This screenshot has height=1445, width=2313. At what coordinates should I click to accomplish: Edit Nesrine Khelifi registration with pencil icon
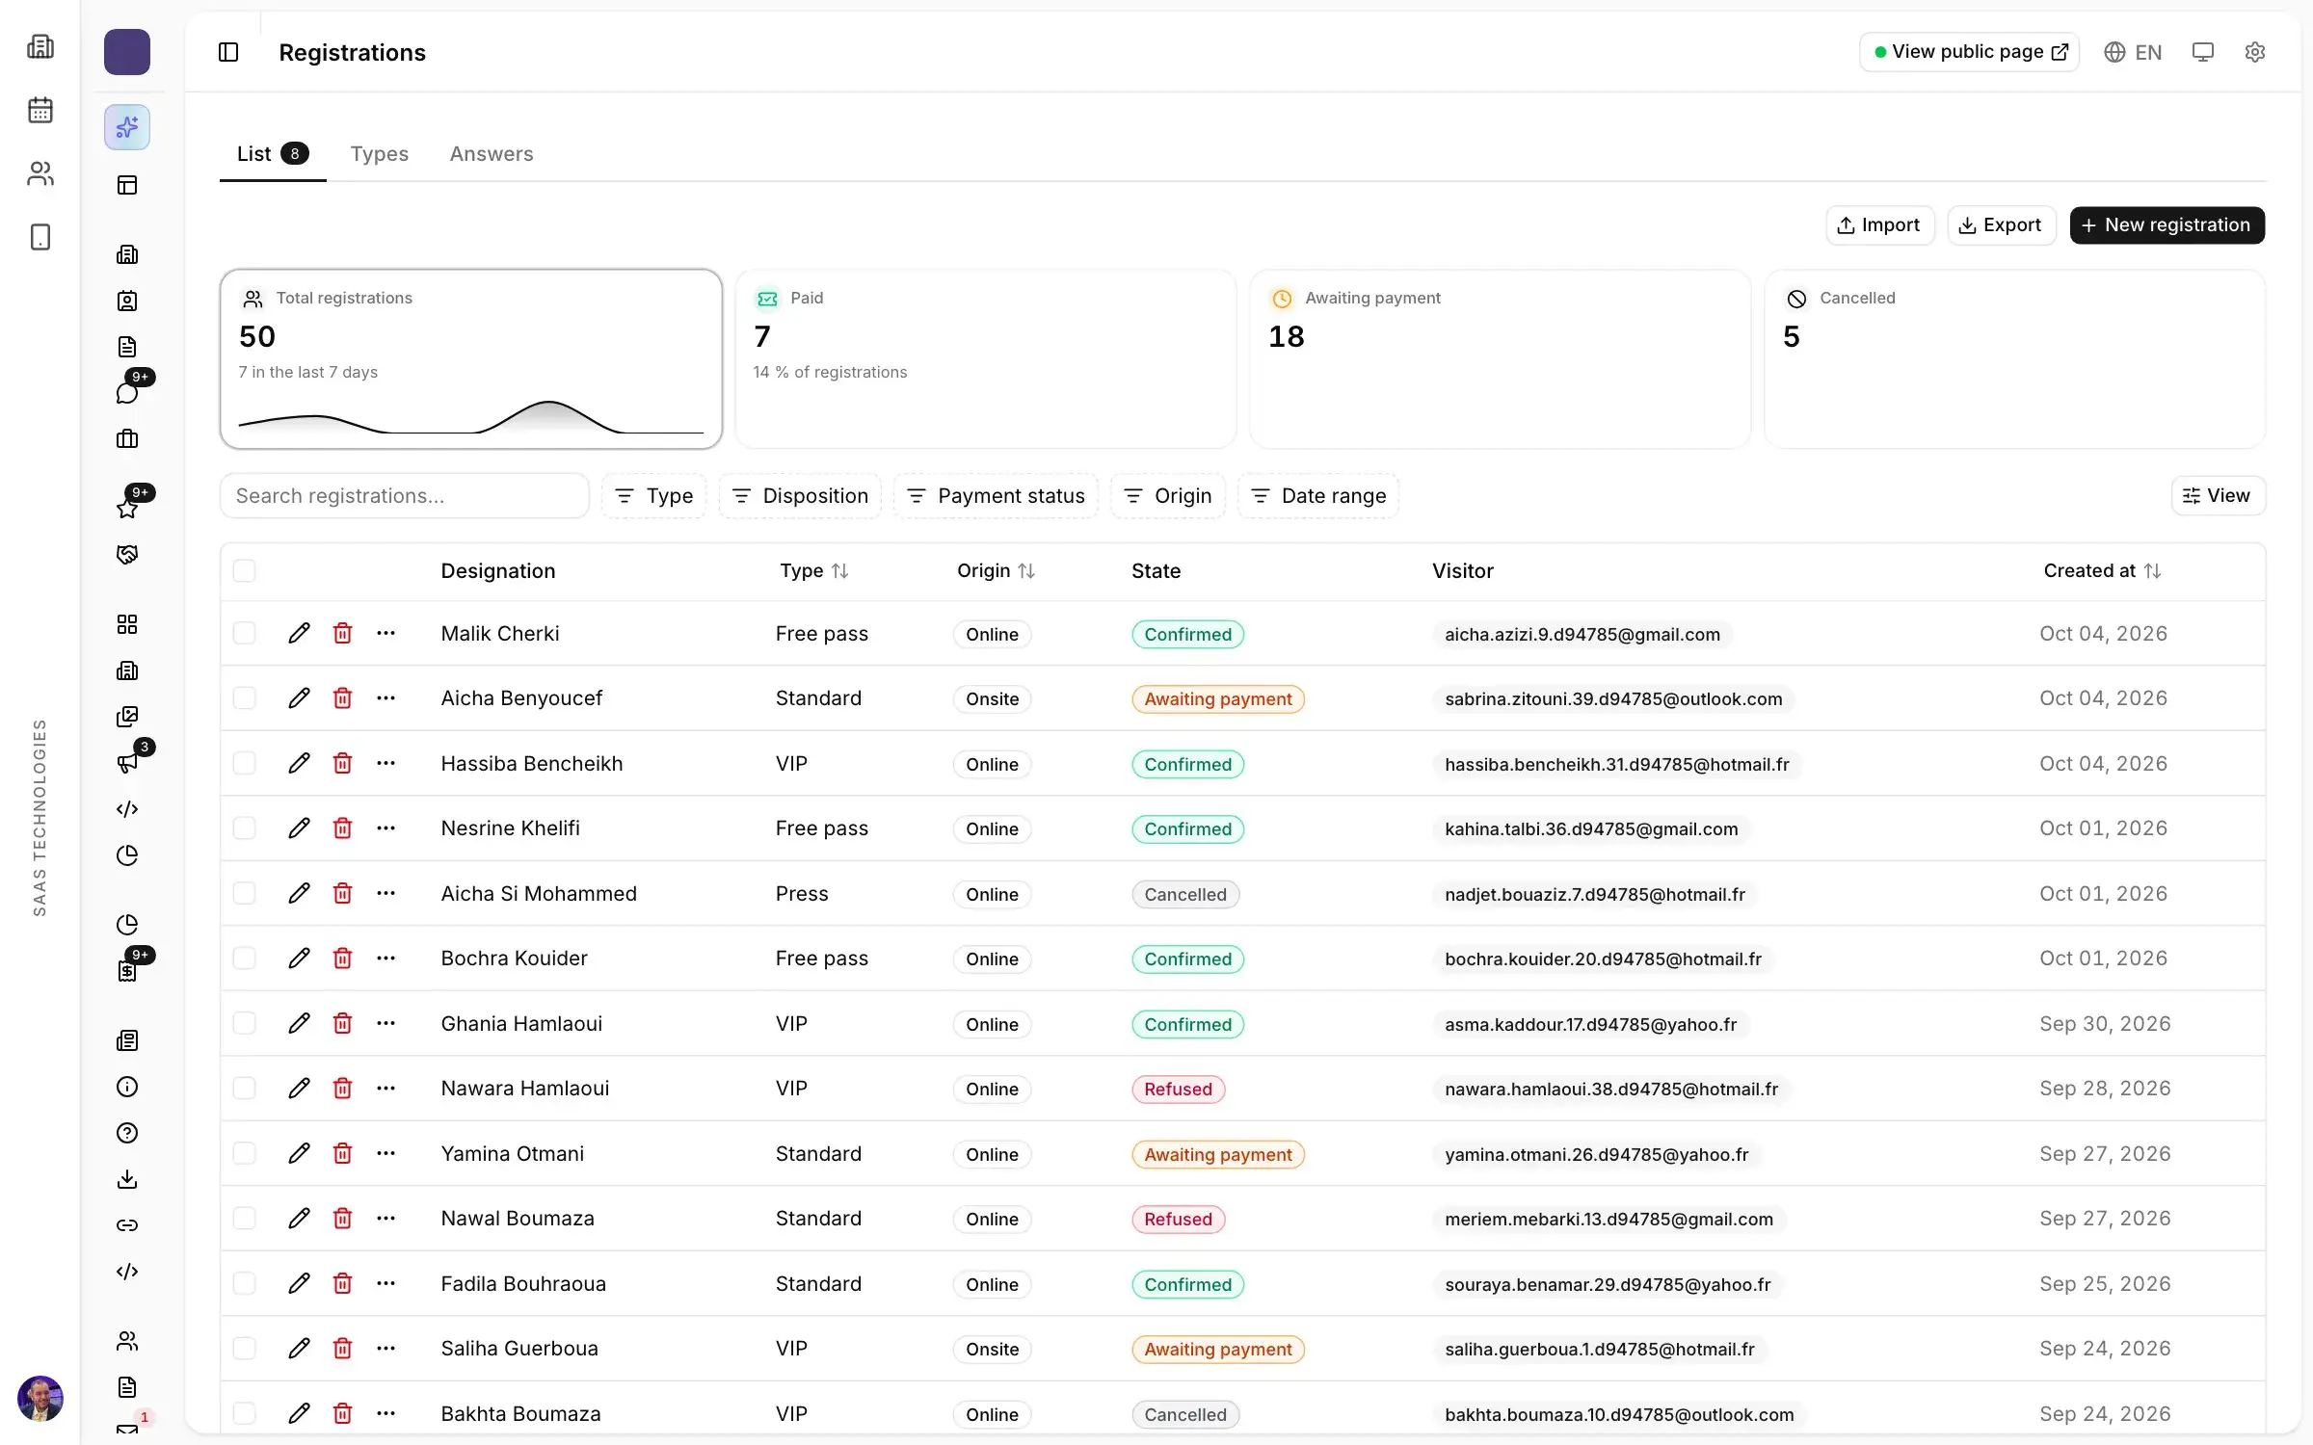pyautogui.click(x=299, y=828)
